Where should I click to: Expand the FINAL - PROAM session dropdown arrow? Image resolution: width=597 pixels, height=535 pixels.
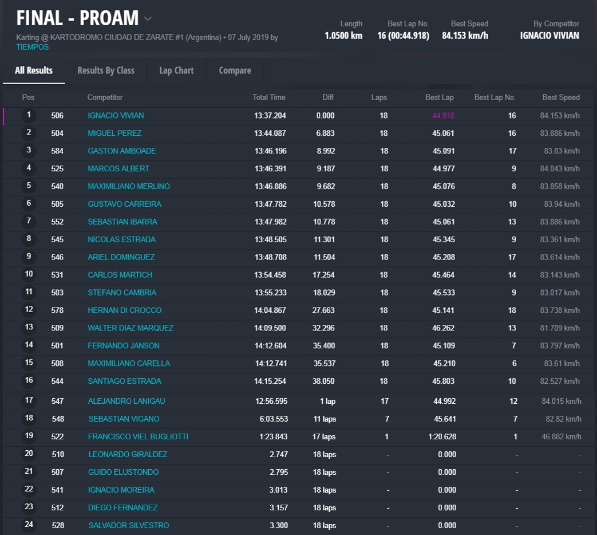click(148, 19)
